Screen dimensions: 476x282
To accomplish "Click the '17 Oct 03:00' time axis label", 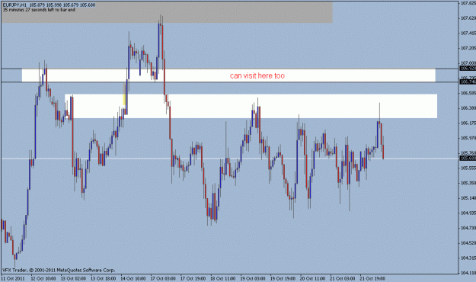I will (x=163, y=278).
